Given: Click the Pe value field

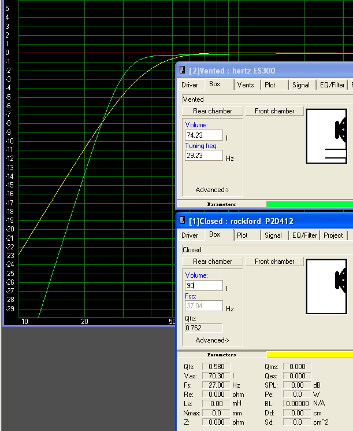Looking at the screenshot, I should coord(297,395).
